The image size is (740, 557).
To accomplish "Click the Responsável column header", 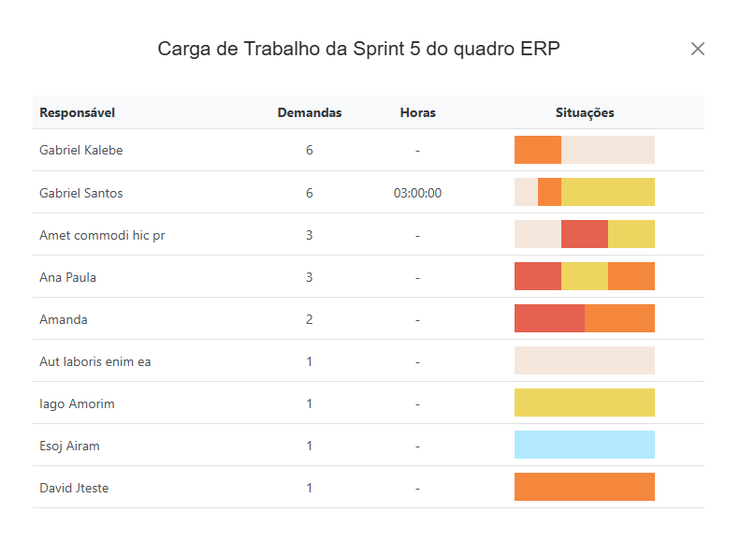I will point(77,112).
